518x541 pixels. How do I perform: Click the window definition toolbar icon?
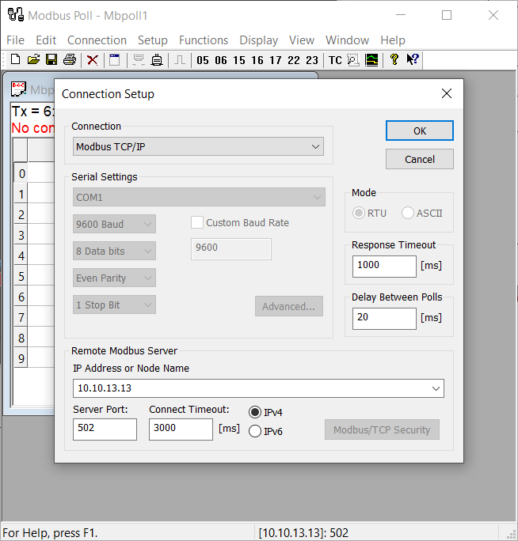(115, 60)
